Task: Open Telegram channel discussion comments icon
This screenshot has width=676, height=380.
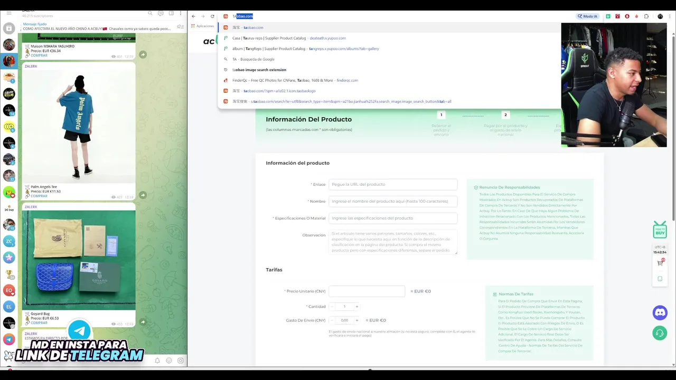Action: coord(161,13)
